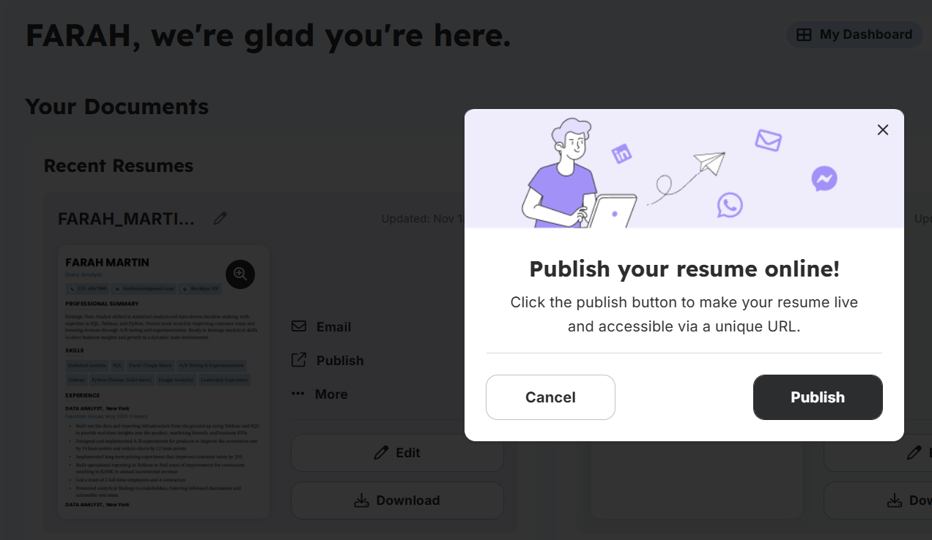Click Publish in the dialog

pyautogui.click(x=818, y=397)
